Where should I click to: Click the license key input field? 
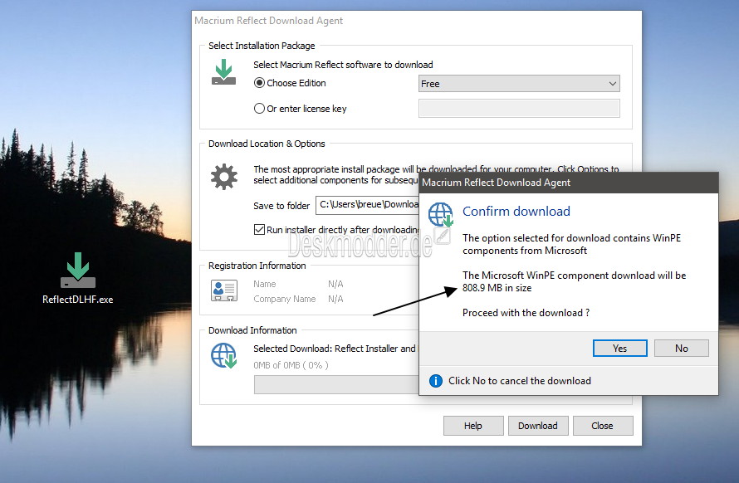519,109
